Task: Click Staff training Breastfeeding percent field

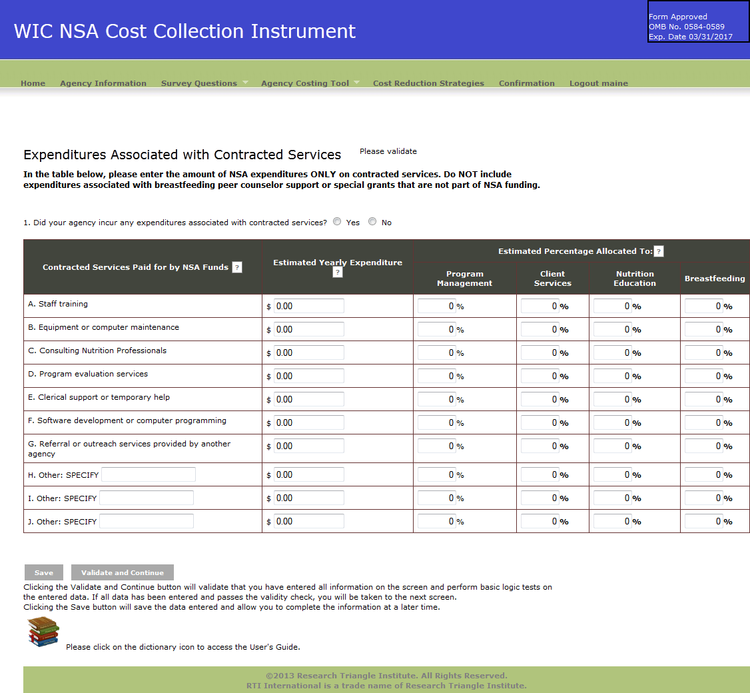Action: 703,306
